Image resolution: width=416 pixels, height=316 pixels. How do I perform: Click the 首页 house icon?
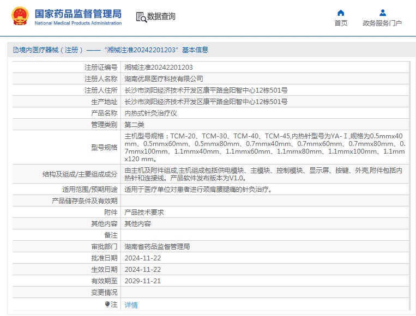click(x=341, y=13)
